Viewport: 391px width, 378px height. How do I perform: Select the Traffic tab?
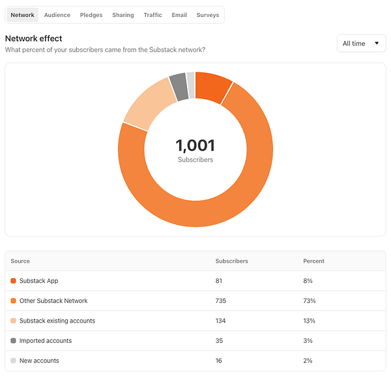(x=153, y=15)
